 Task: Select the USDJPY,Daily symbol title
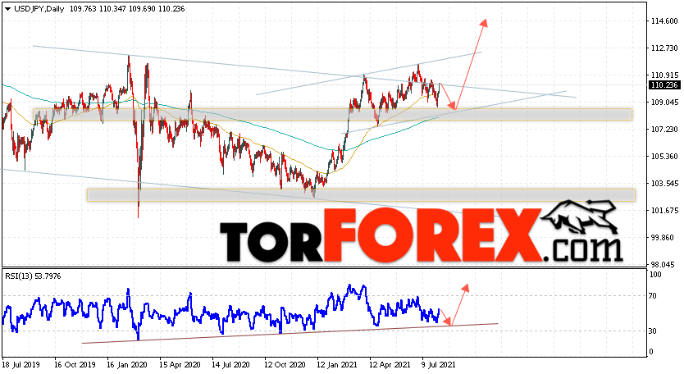[39, 9]
